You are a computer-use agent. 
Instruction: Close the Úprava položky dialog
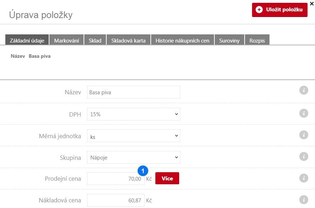pyautogui.click(x=312, y=4)
